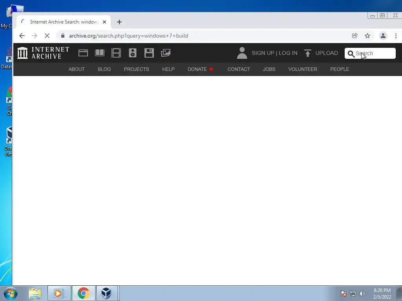Screen dimensions: 402x301
Task: Click the address bar URL
Action: pos(128,36)
